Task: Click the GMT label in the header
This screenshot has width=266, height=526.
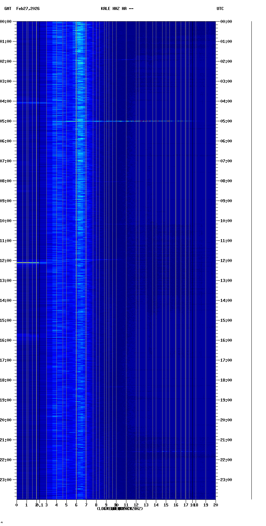Action: tap(8, 9)
